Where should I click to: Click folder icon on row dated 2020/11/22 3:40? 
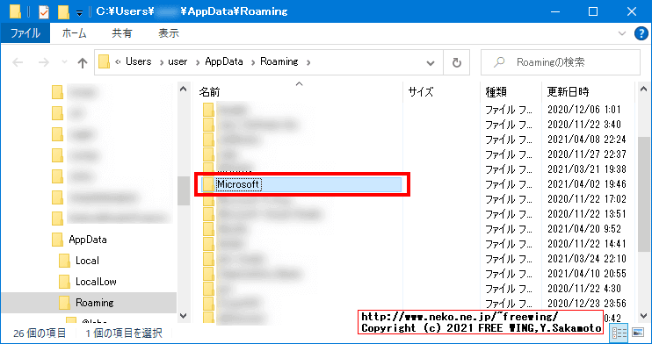click(x=208, y=125)
